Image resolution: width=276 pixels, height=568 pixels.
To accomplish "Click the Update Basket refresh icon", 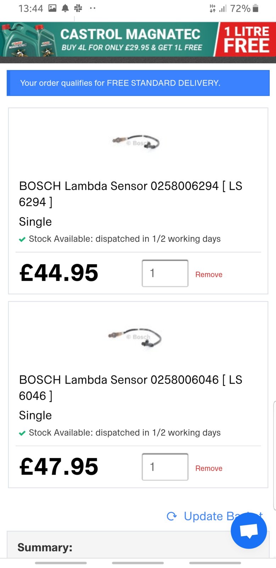I will coord(172,516).
